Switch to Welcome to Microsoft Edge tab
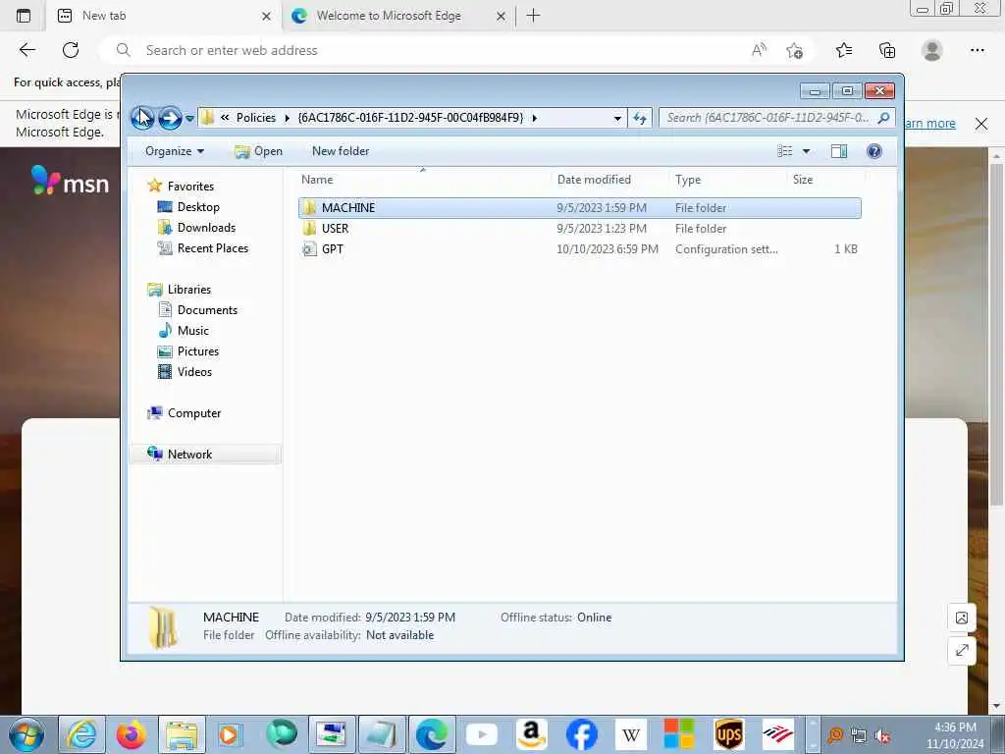Viewport: 1005px width, 754px height. (x=397, y=16)
